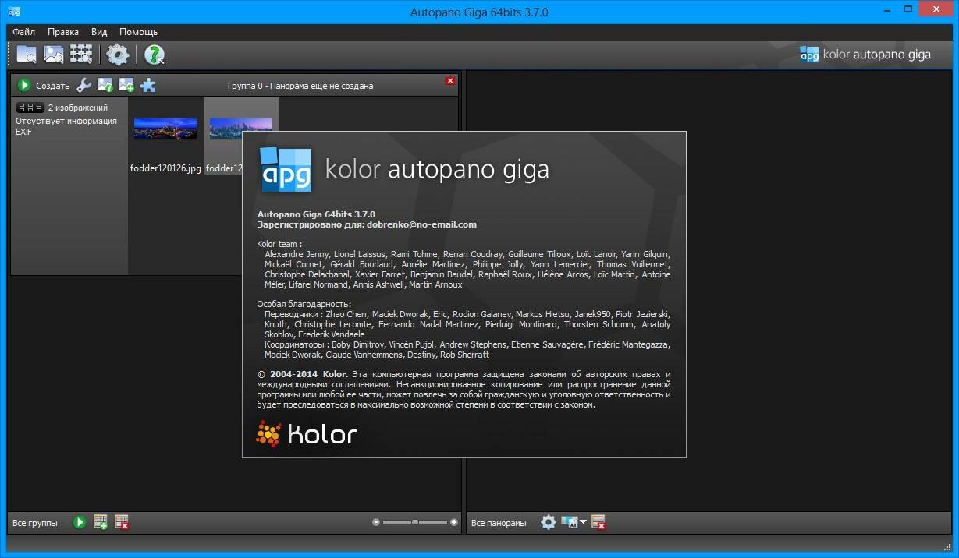Click the gear icon next to Все панорамы
This screenshot has height=558, width=959.
click(549, 522)
